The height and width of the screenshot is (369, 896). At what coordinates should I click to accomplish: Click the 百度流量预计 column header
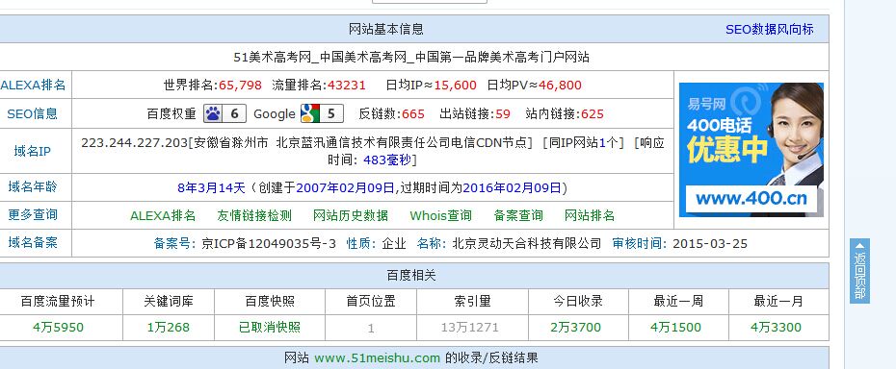58,301
